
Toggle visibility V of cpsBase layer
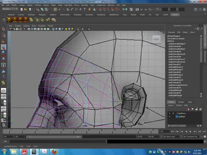click(x=169, y=117)
